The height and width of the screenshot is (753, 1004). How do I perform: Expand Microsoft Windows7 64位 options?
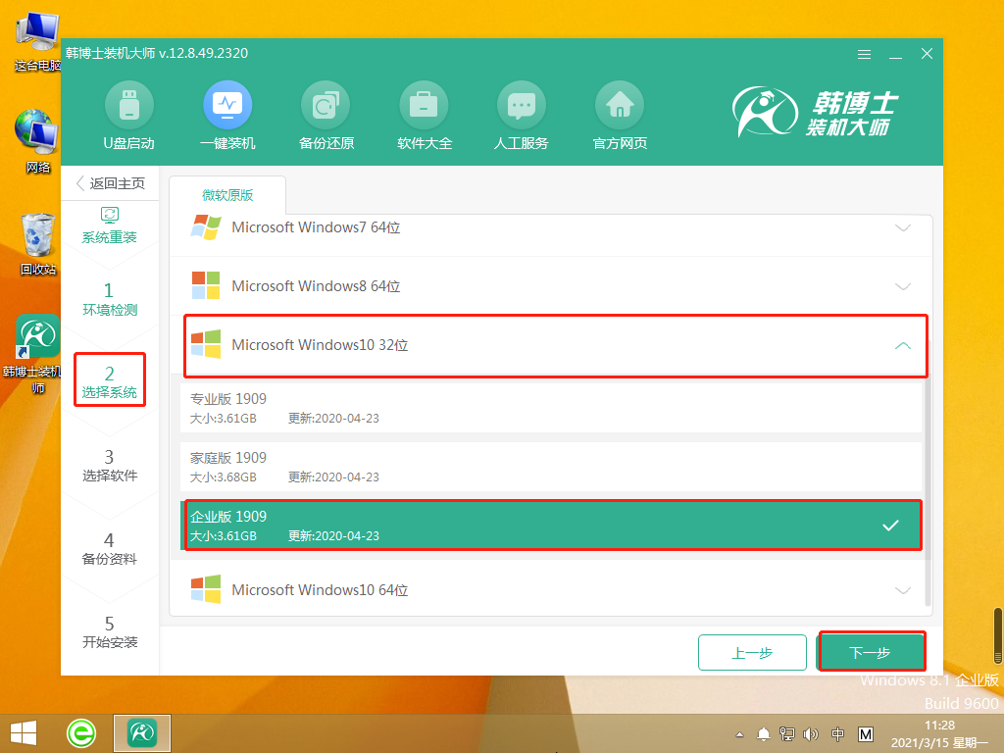(x=549, y=227)
